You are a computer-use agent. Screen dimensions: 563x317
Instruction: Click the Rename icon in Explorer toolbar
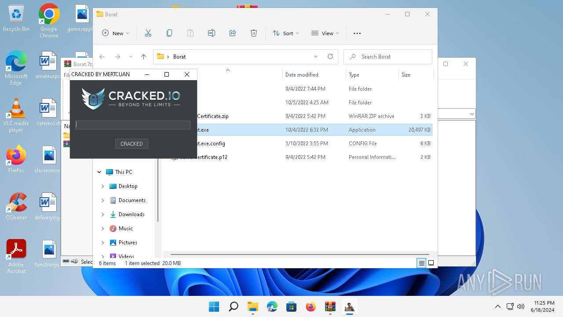tap(212, 33)
